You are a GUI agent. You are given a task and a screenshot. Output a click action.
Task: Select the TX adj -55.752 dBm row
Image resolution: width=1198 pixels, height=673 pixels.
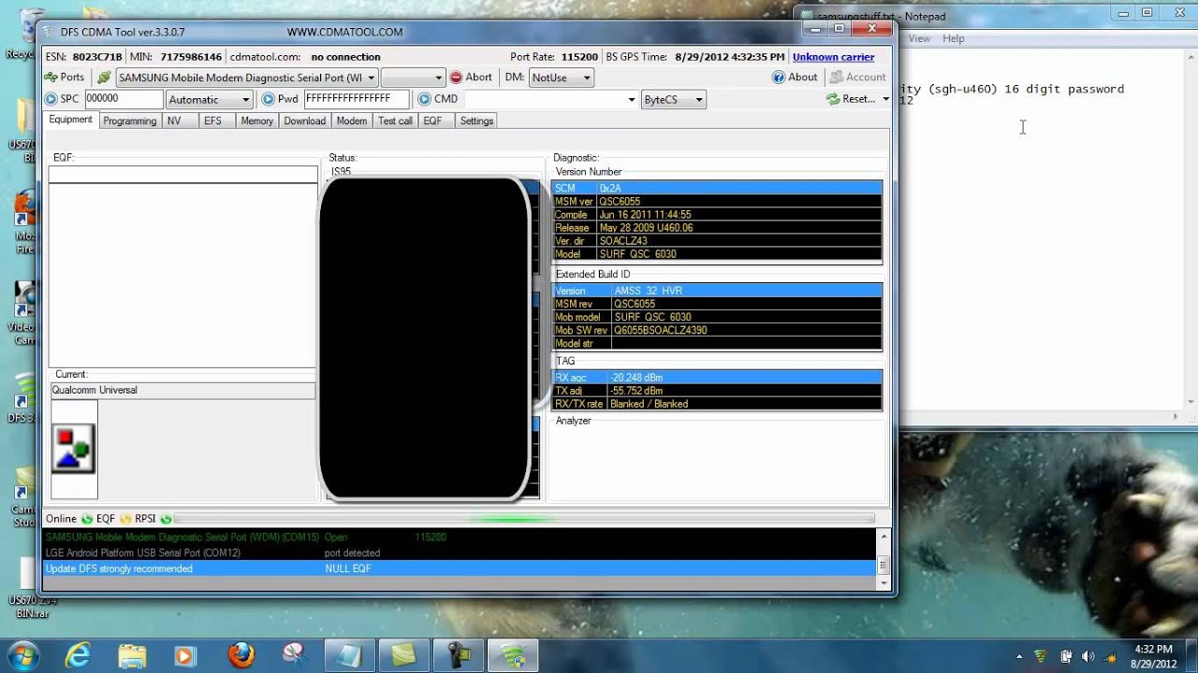[717, 391]
